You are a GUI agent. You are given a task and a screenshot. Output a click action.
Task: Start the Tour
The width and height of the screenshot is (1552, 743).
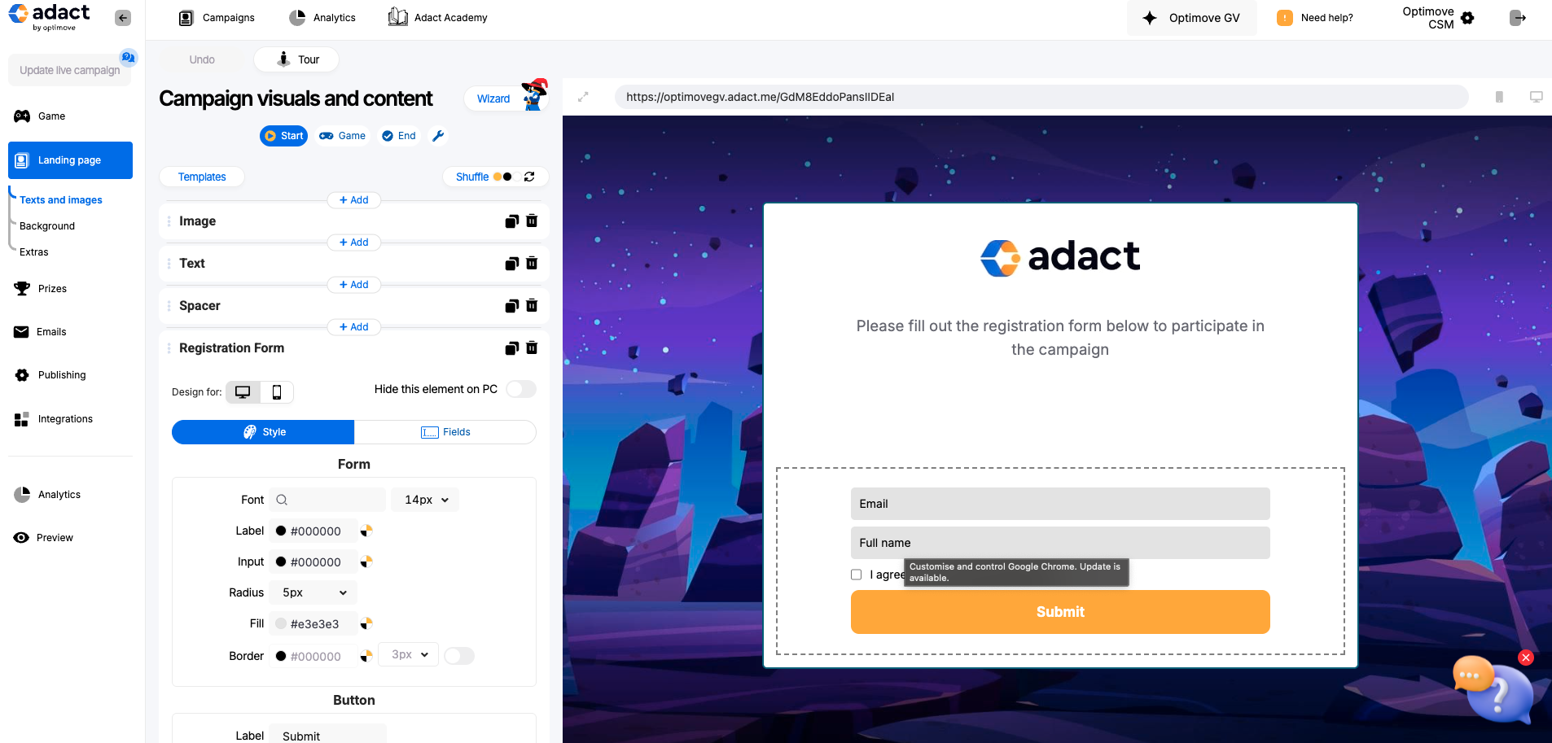(x=296, y=59)
